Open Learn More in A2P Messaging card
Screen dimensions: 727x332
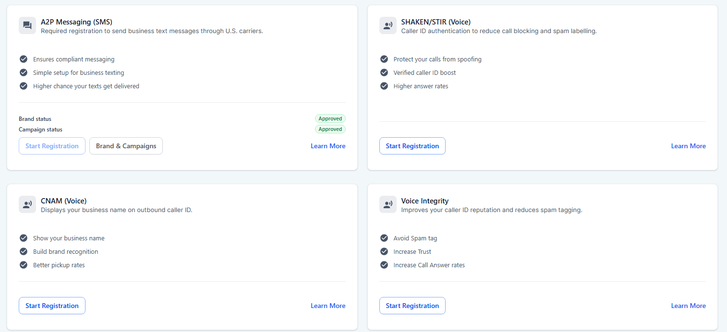click(328, 146)
